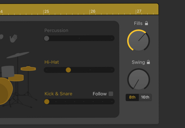Click the gray crash cymbal in the kit
Viewport: 185px width, 128px height.
coord(18,55)
